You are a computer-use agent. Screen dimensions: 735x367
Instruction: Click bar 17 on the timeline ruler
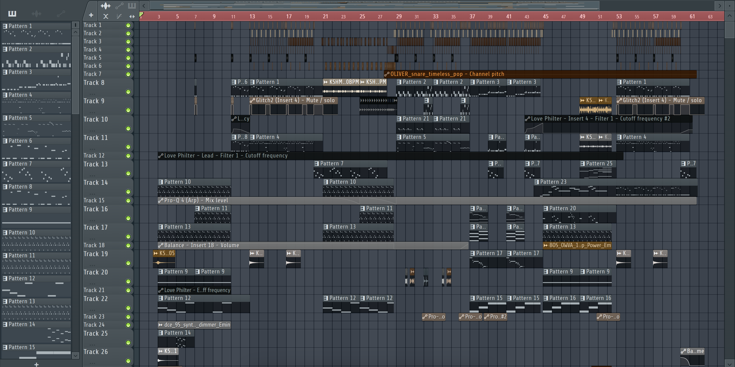(289, 16)
